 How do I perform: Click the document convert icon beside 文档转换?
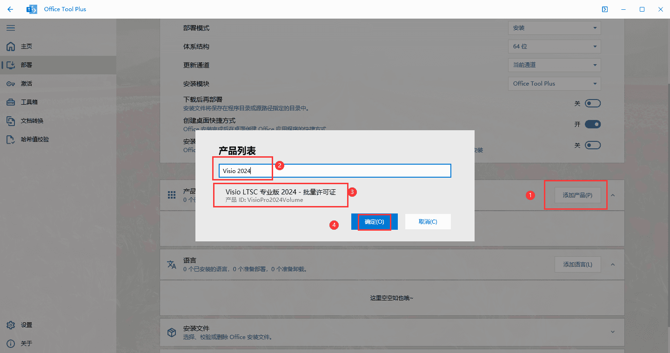click(x=11, y=121)
